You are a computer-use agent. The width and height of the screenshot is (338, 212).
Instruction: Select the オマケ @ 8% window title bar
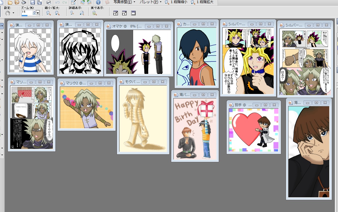click(x=138, y=26)
